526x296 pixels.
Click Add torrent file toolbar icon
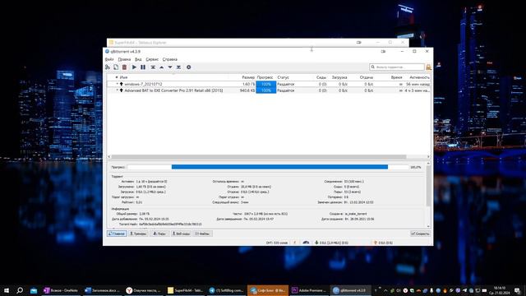(x=116, y=67)
